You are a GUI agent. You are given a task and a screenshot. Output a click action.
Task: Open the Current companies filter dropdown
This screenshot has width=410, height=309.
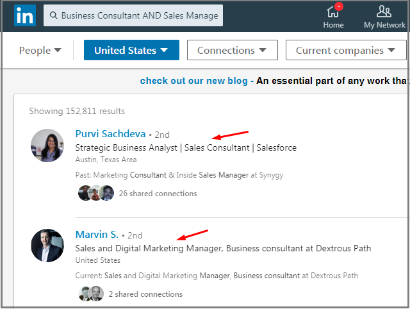(x=346, y=50)
